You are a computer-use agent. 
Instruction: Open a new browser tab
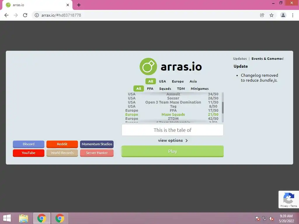[79, 5]
